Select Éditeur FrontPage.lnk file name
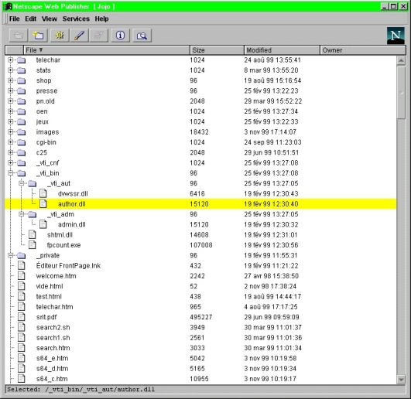The height and width of the screenshot is (399, 411). [x=68, y=266]
